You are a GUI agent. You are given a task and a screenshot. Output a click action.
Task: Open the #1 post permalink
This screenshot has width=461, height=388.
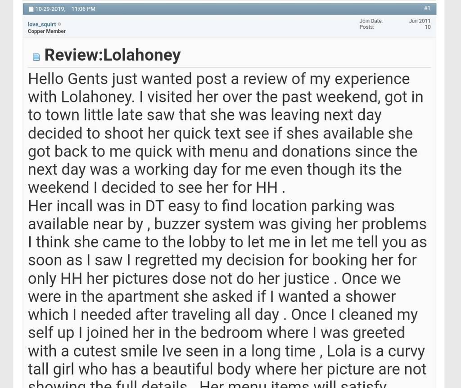click(427, 8)
